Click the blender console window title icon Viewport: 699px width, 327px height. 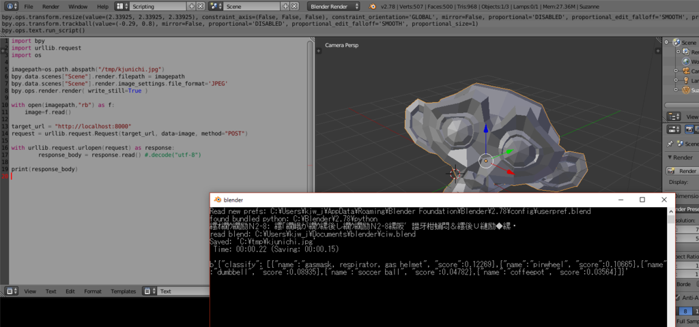218,200
